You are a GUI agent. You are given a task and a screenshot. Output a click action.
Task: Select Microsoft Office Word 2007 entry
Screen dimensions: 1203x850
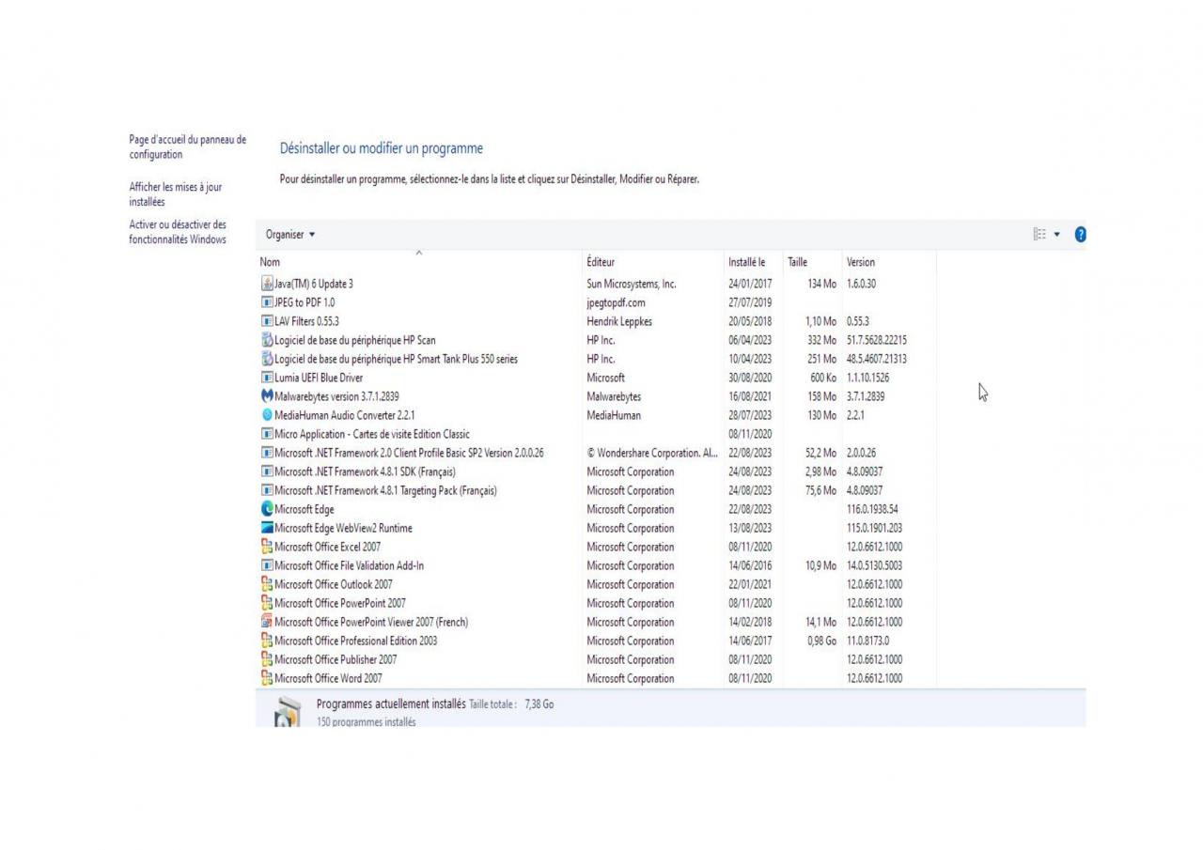pyautogui.click(x=328, y=678)
